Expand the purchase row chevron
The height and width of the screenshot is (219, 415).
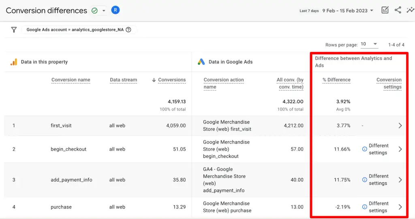(400, 207)
